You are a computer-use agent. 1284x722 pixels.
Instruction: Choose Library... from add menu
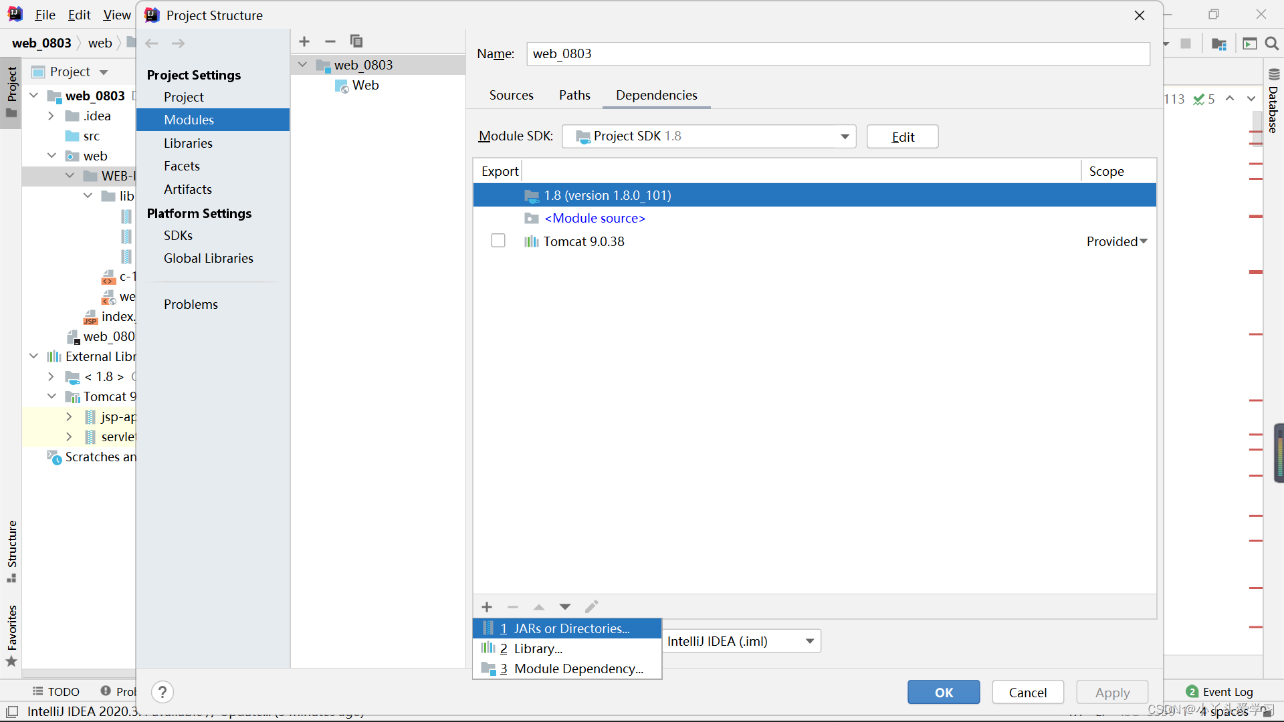coord(567,648)
